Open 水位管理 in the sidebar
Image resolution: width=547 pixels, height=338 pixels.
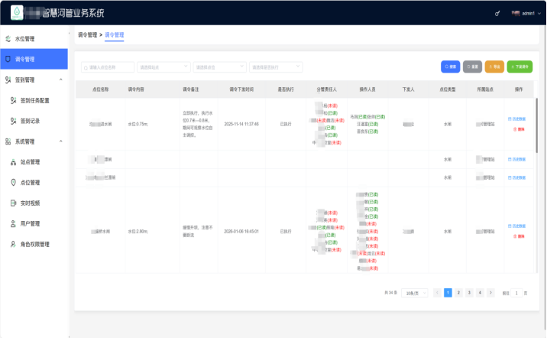[25, 38]
